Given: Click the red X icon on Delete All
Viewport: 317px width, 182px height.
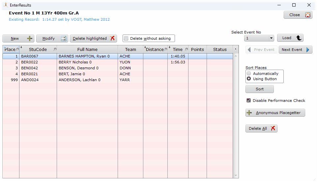Looking at the screenshot, I should pyautogui.click(x=273, y=128).
